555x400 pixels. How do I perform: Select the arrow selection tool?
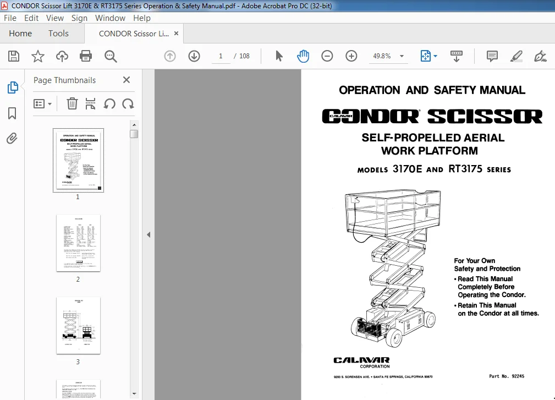pyautogui.click(x=279, y=56)
